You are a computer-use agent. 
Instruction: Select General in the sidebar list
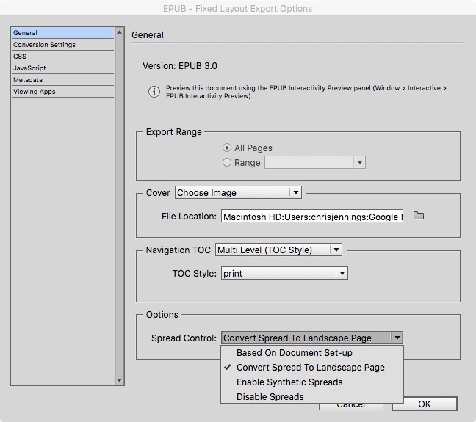[x=63, y=33]
